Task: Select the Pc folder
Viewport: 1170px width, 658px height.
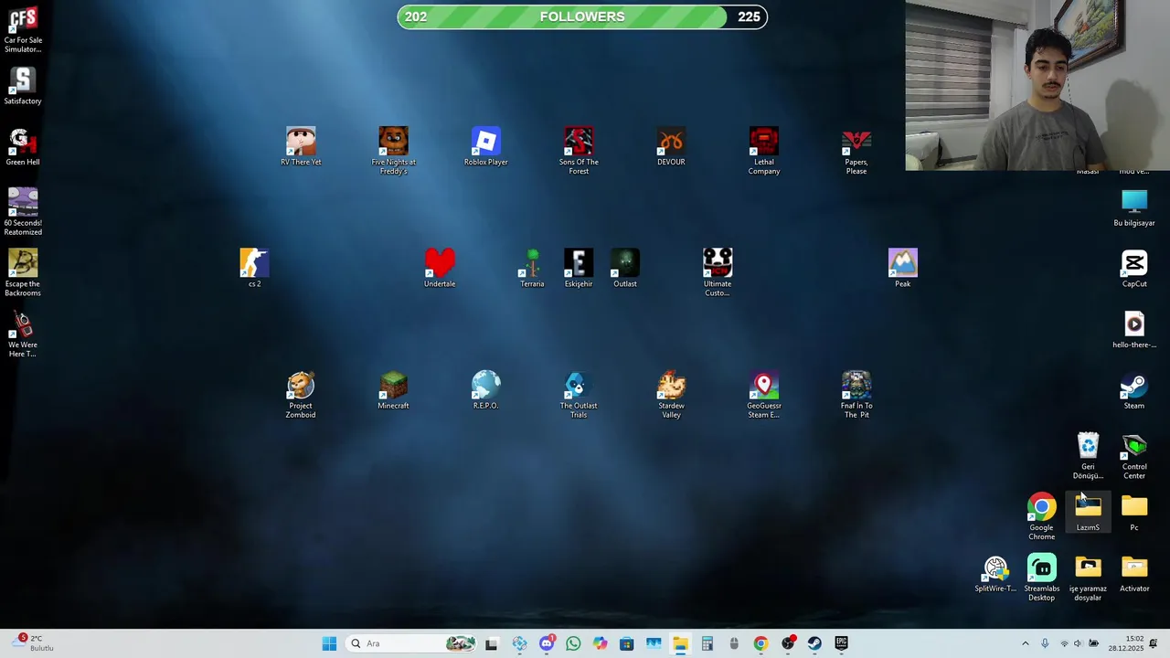Action: point(1134,513)
